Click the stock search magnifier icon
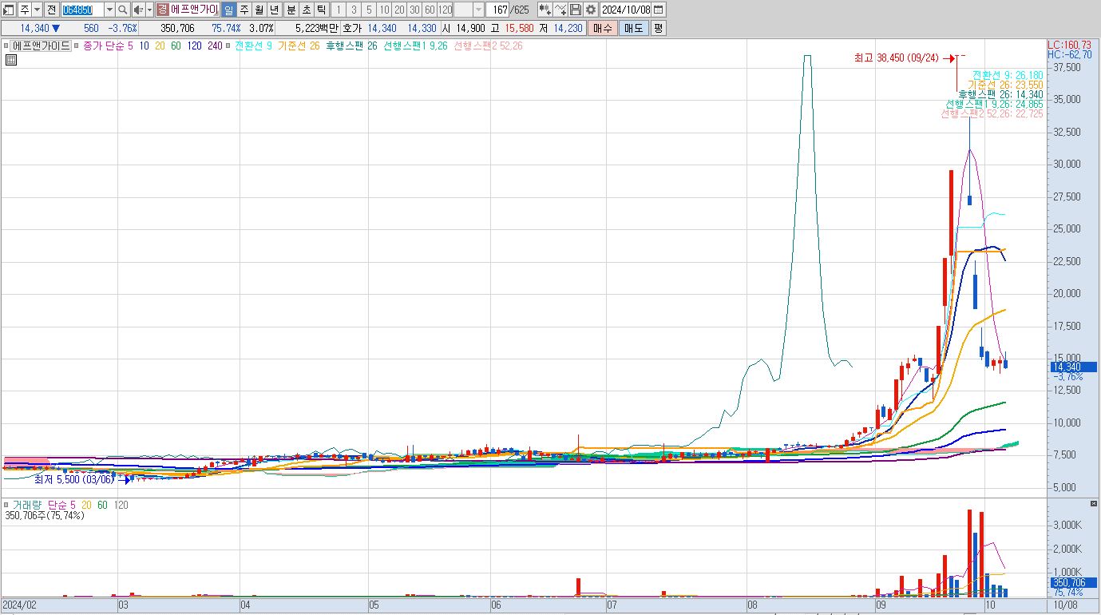The width and height of the screenshot is (1101, 615). [x=123, y=10]
